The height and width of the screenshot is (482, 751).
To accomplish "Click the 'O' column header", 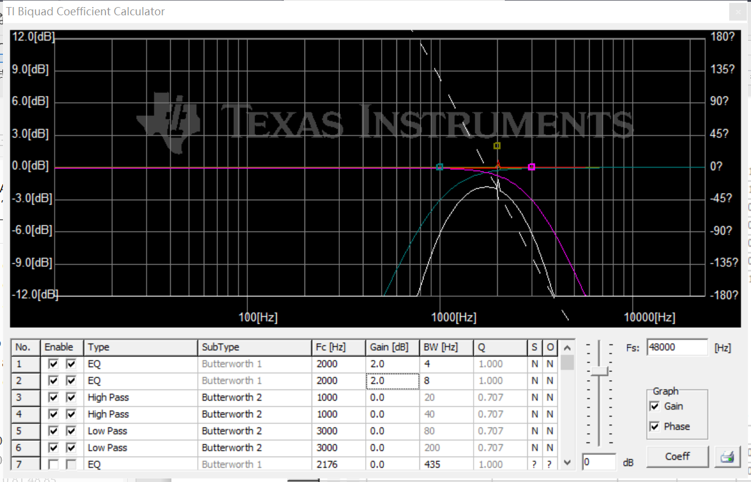I will (550, 347).
